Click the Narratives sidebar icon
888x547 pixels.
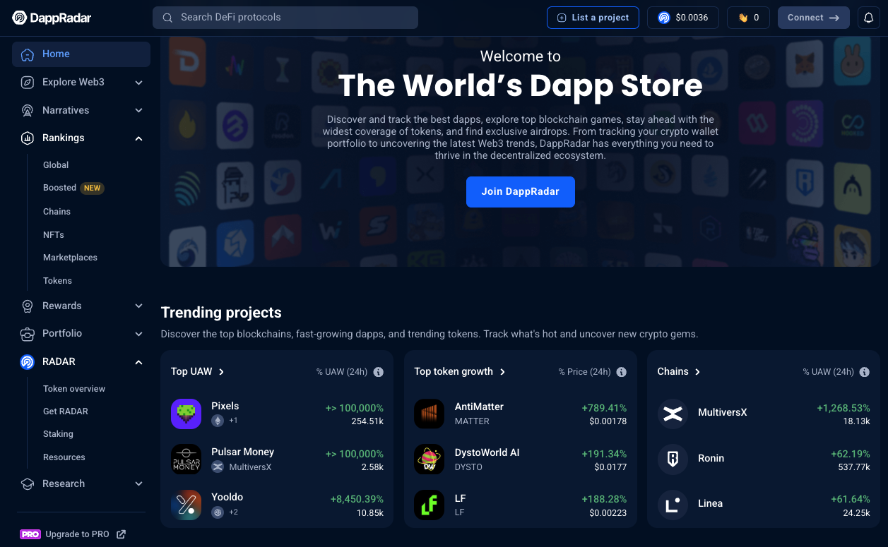coord(27,111)
